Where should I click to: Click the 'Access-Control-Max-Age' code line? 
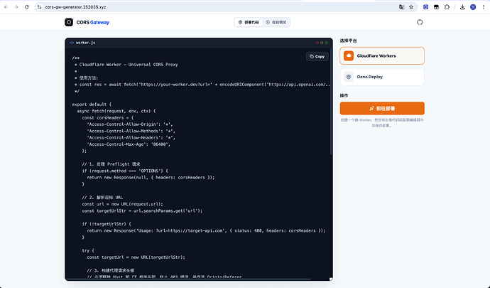(x=129, y=144)
